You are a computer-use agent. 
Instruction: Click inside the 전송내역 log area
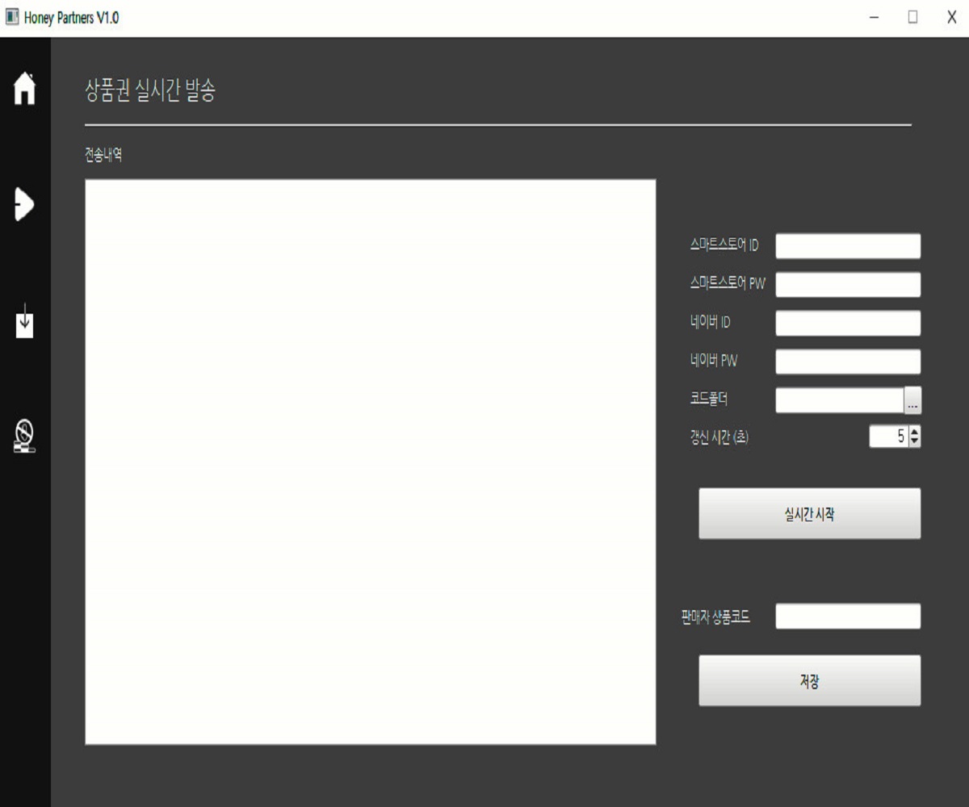coord(371,462)
